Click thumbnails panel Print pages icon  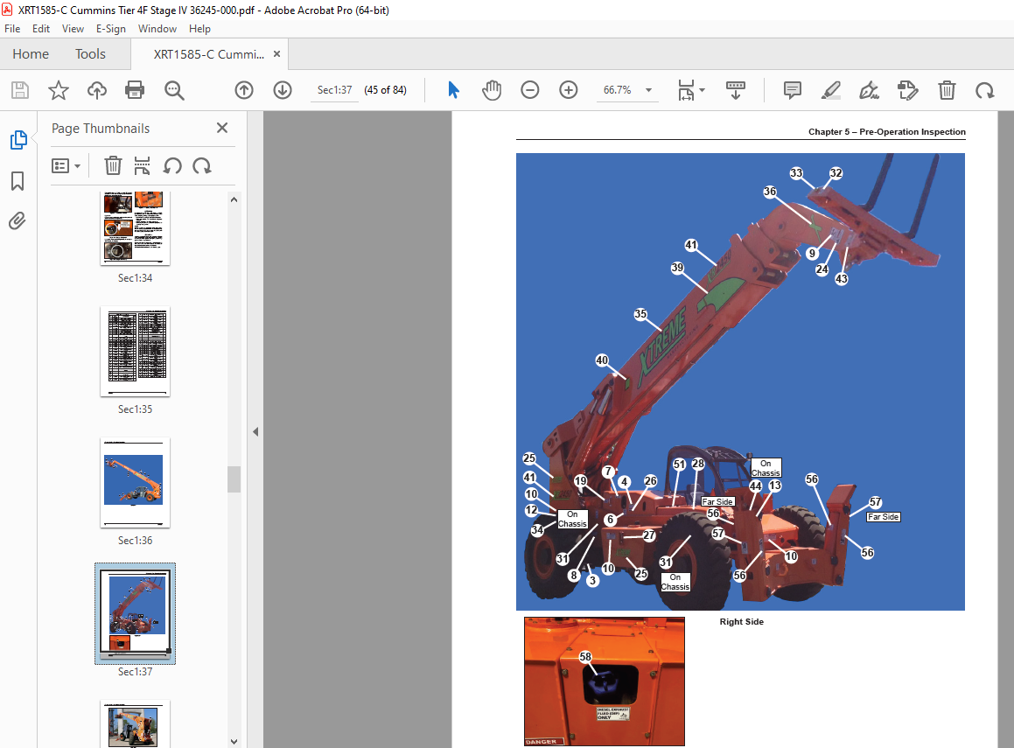coord(142,166)
